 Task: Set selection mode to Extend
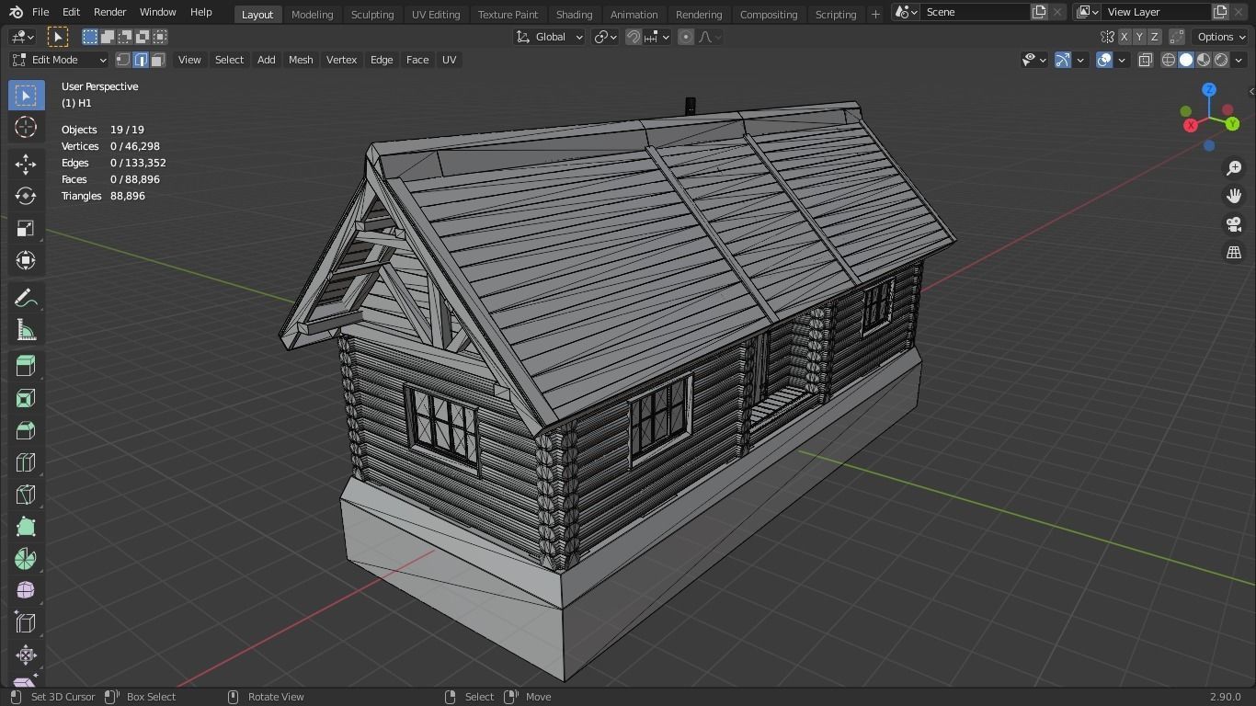108,37
